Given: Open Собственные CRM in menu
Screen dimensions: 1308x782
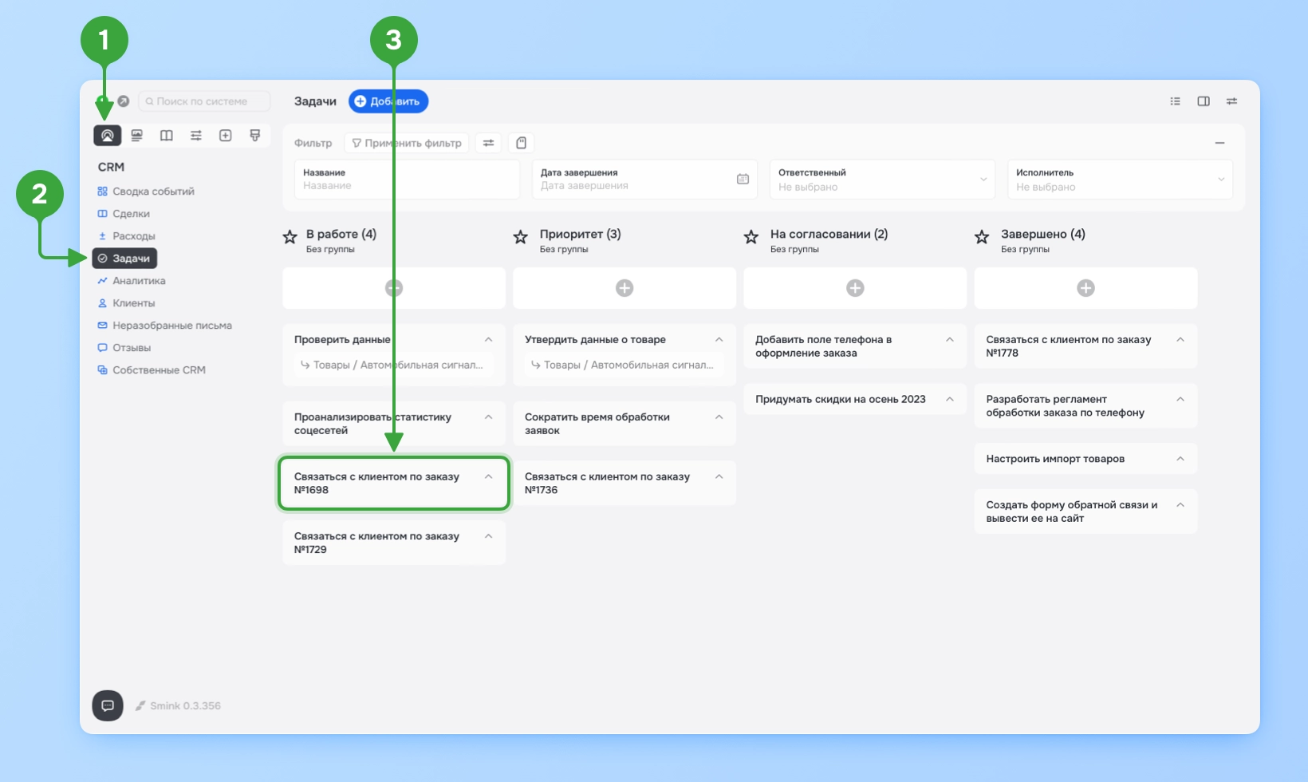Looking at the screenshot, I should 152,370.
